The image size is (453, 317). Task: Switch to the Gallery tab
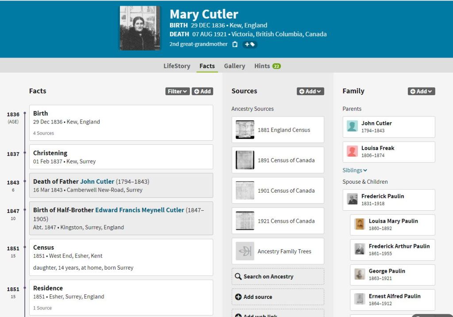[234, 66]
